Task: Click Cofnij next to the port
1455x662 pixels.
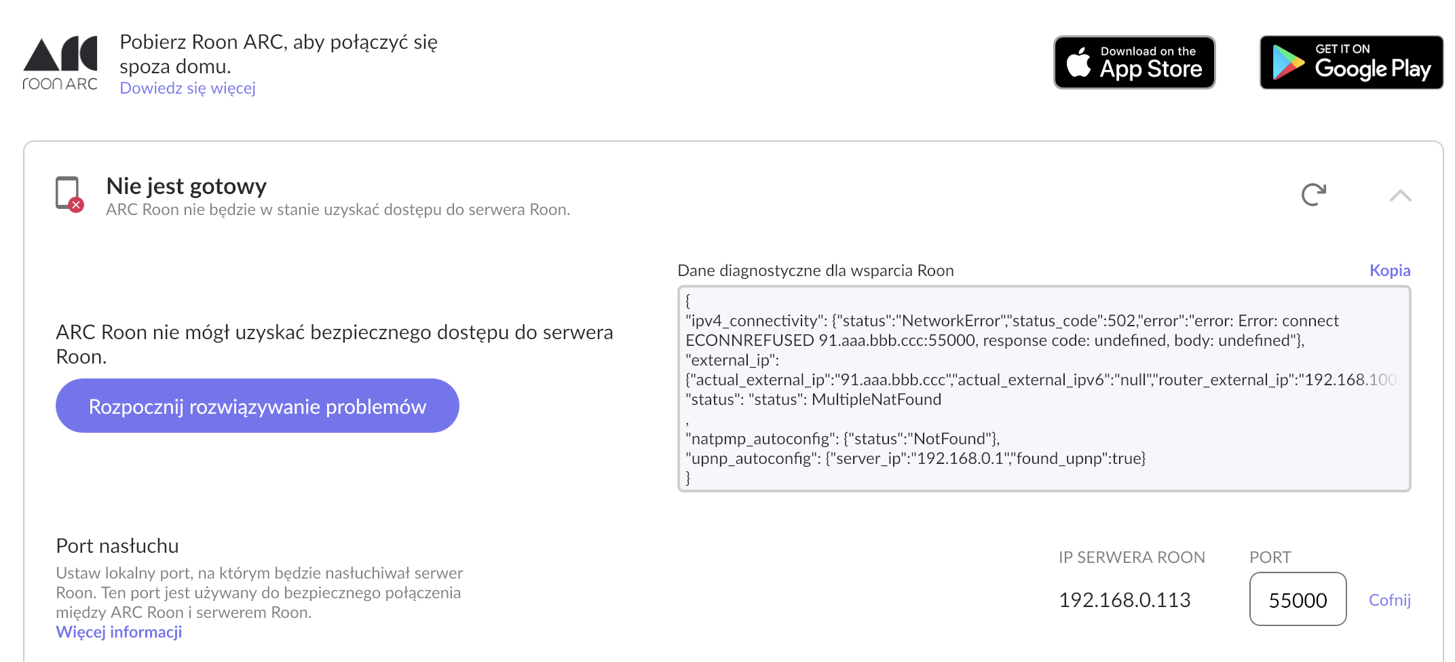Action: click(1390, 600)
